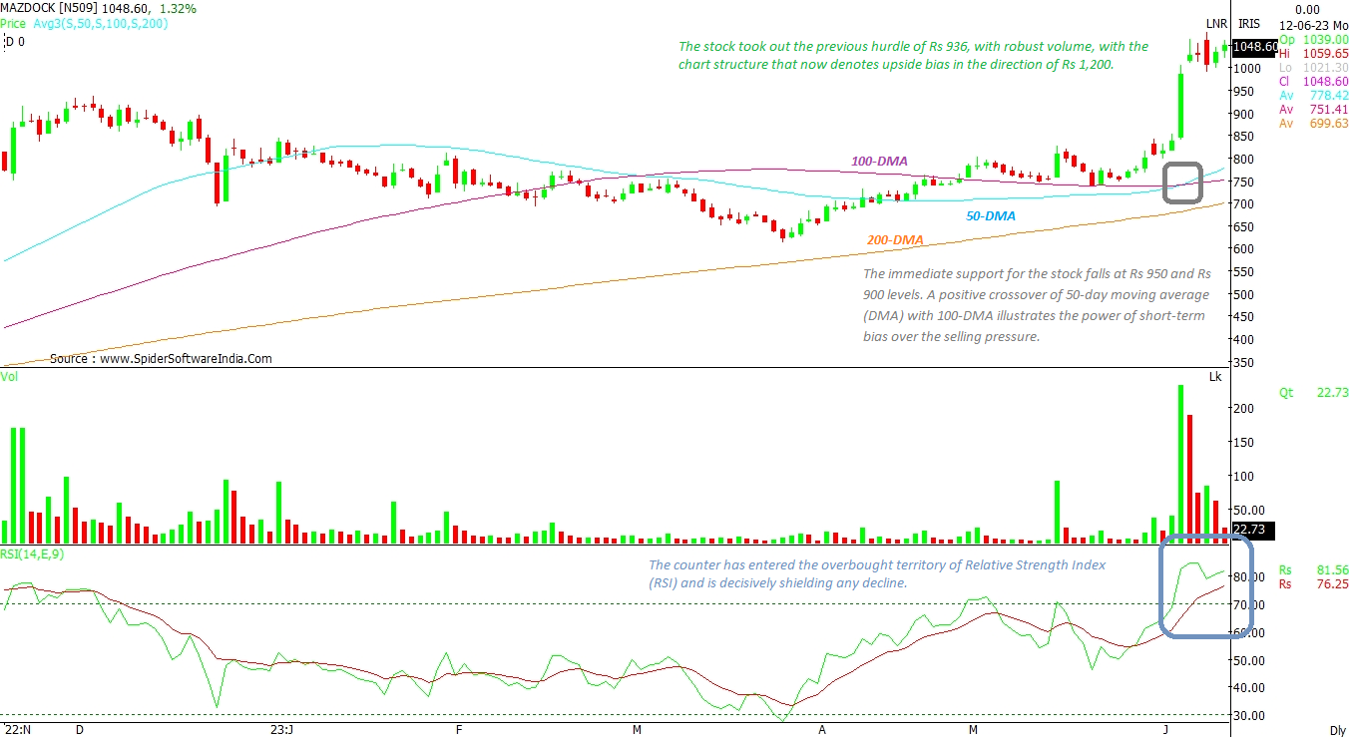Image resolution: width=1349 pixels, height=738 pixels.
Task: Click the blue 50-DMA line label
Action: click(x=991, y=215)
